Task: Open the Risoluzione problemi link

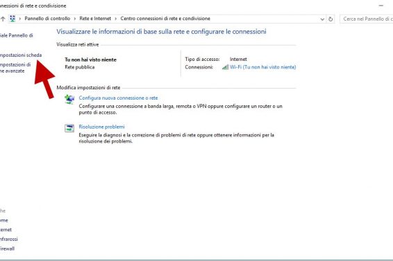Action: point(102,127)
